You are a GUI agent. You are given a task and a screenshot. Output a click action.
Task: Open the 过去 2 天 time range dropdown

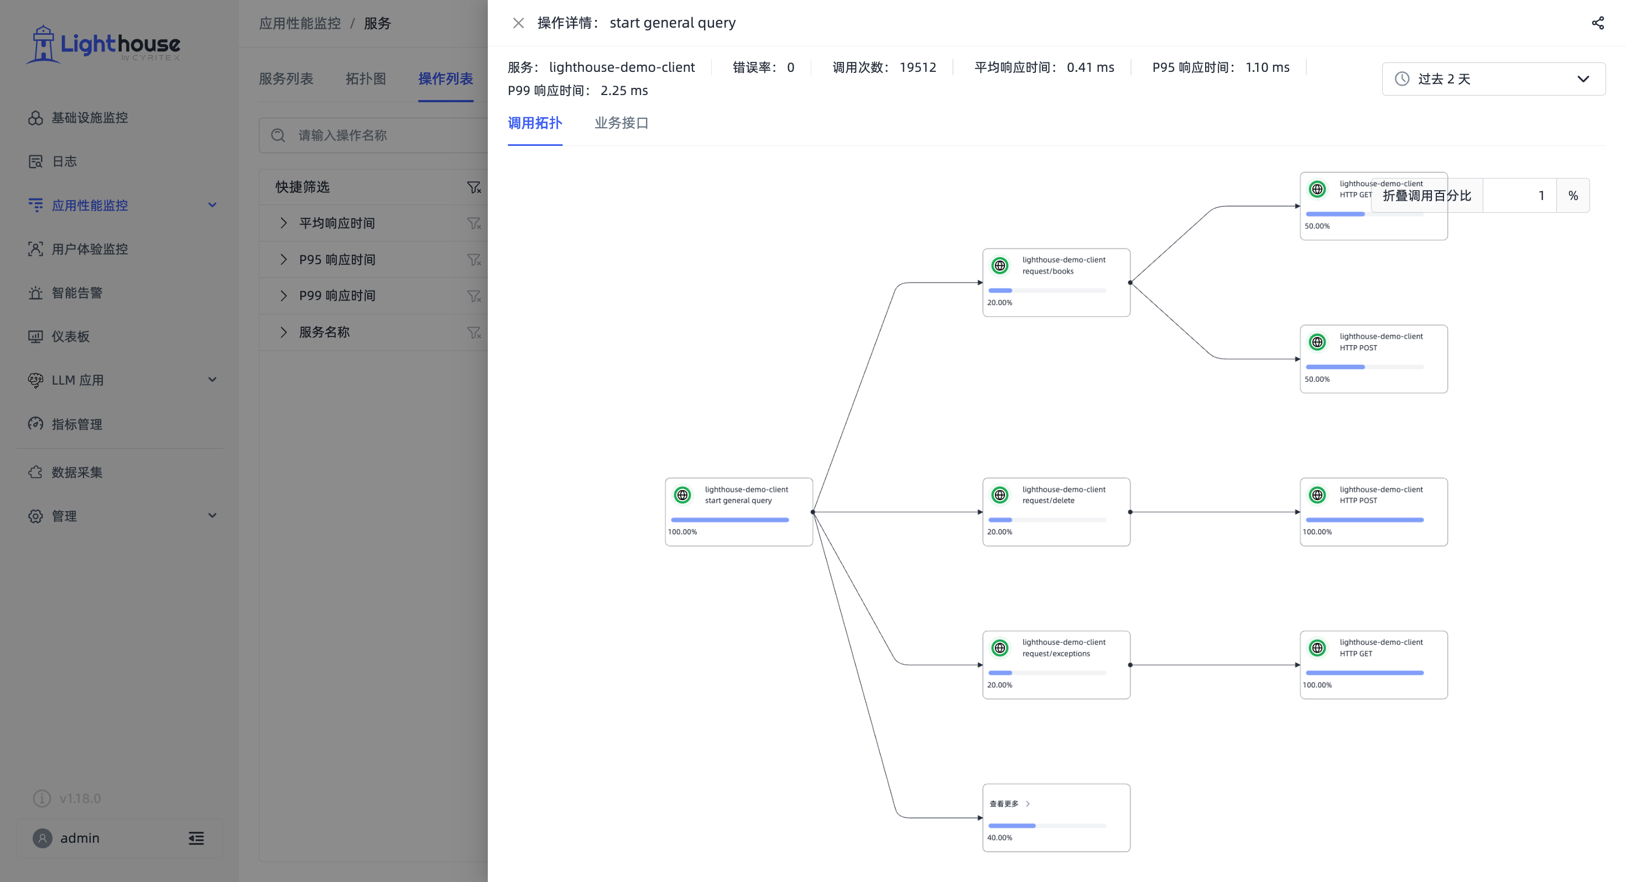pyautogui.click(x=1493, y=79)
